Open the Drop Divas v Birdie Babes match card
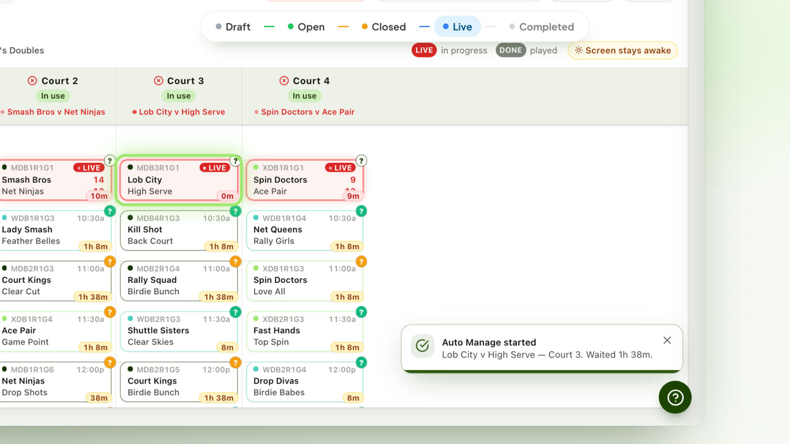The height and width of the screenshot is (444, 790). 304,382
